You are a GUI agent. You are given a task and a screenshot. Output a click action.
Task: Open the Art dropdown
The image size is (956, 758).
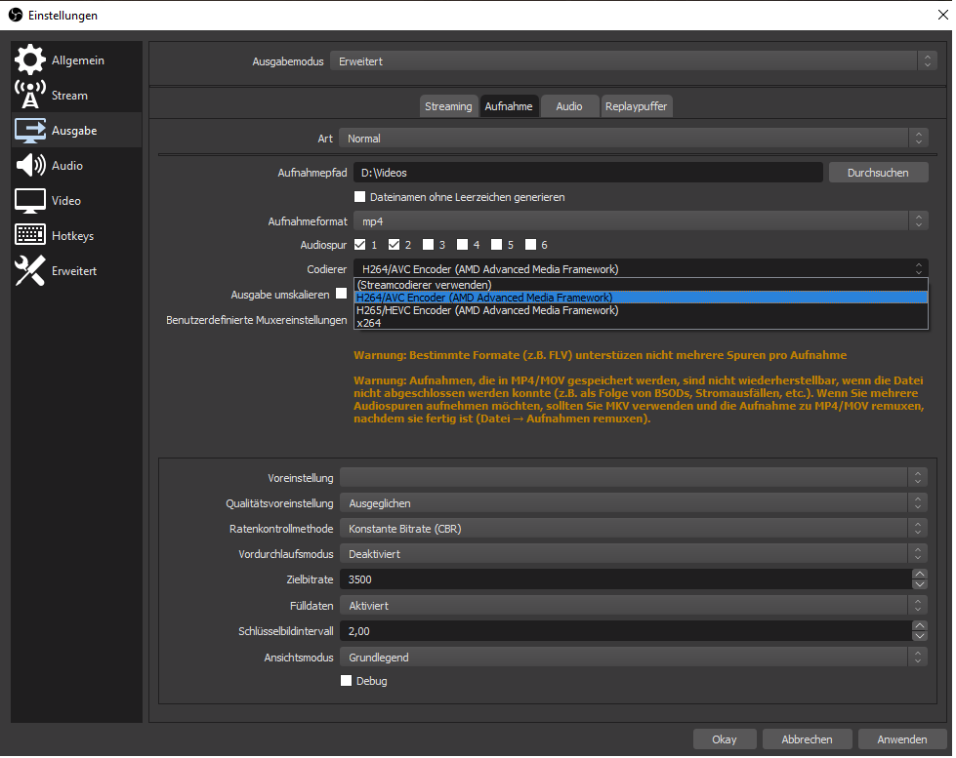point(634,139)
